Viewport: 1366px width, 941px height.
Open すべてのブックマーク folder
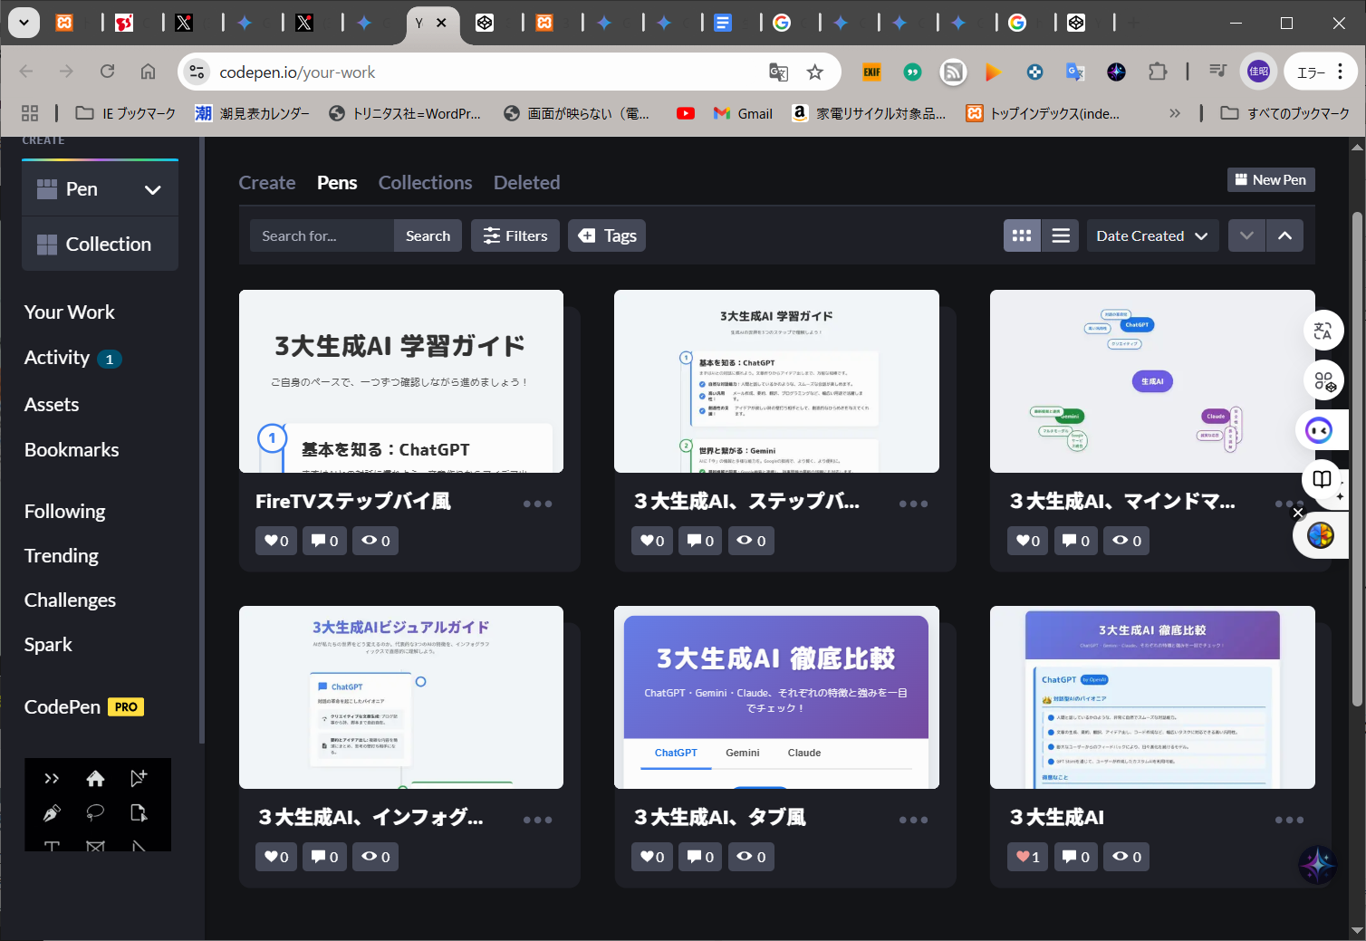tap(1285, 113)
